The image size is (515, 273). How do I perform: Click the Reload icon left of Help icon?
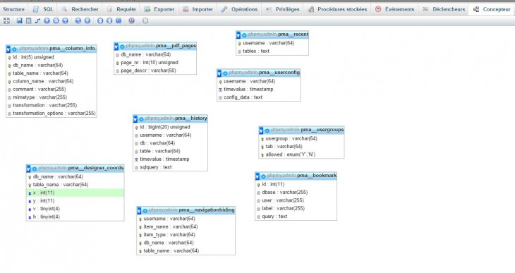click(56, 20)
